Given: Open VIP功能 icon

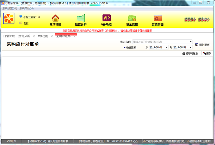Looking at the screenshot, I should [x=107, y=18].
